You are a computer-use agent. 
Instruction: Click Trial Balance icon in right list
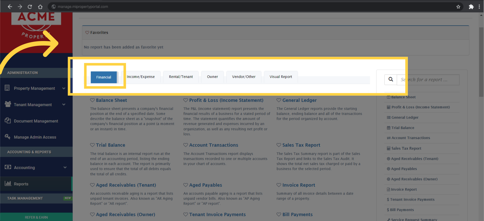click(x=389, y=128)
